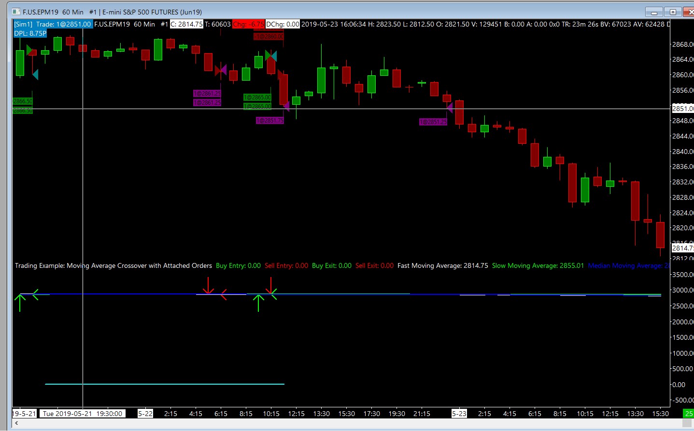Select the purple 1@2851.25 fill marker label

[433, 122]
